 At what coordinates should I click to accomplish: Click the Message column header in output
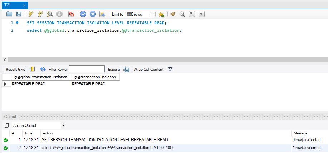(x=300, y=133)
